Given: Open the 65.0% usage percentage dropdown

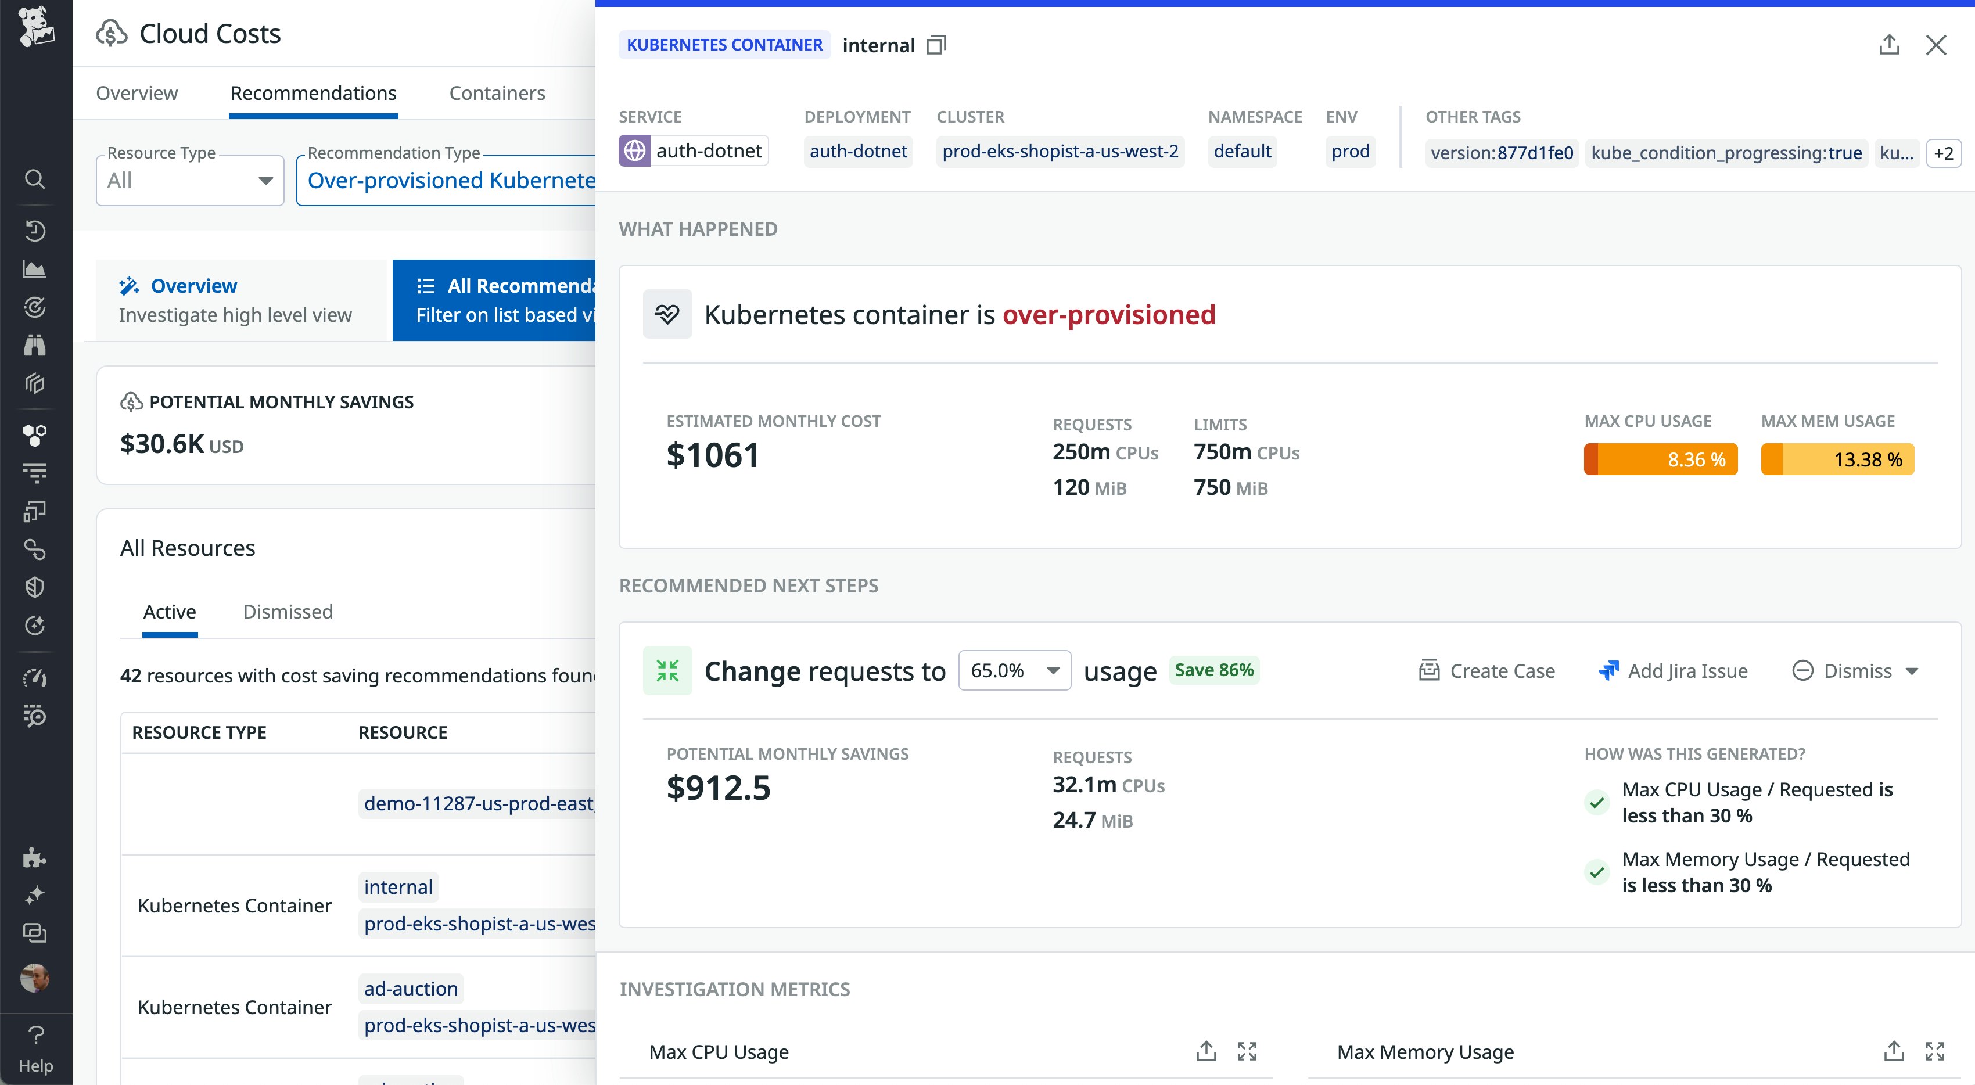Looking at the screenshot, I should (x=1014, y=669).
